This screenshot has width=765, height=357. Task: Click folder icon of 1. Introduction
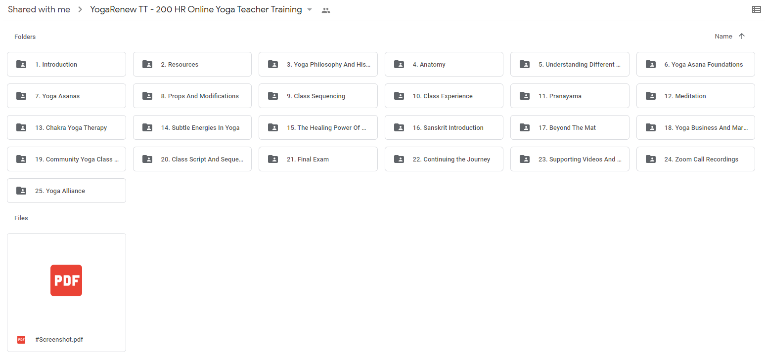(x=21, y=64)
